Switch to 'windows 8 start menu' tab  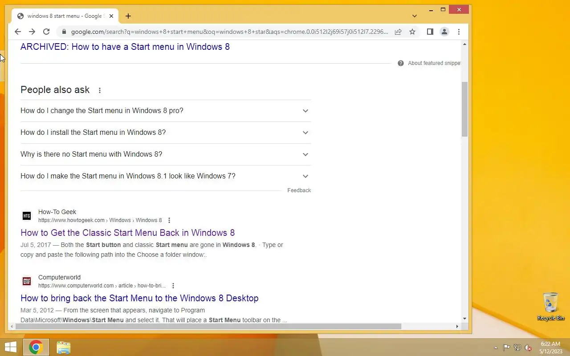(x=65, y=16)
